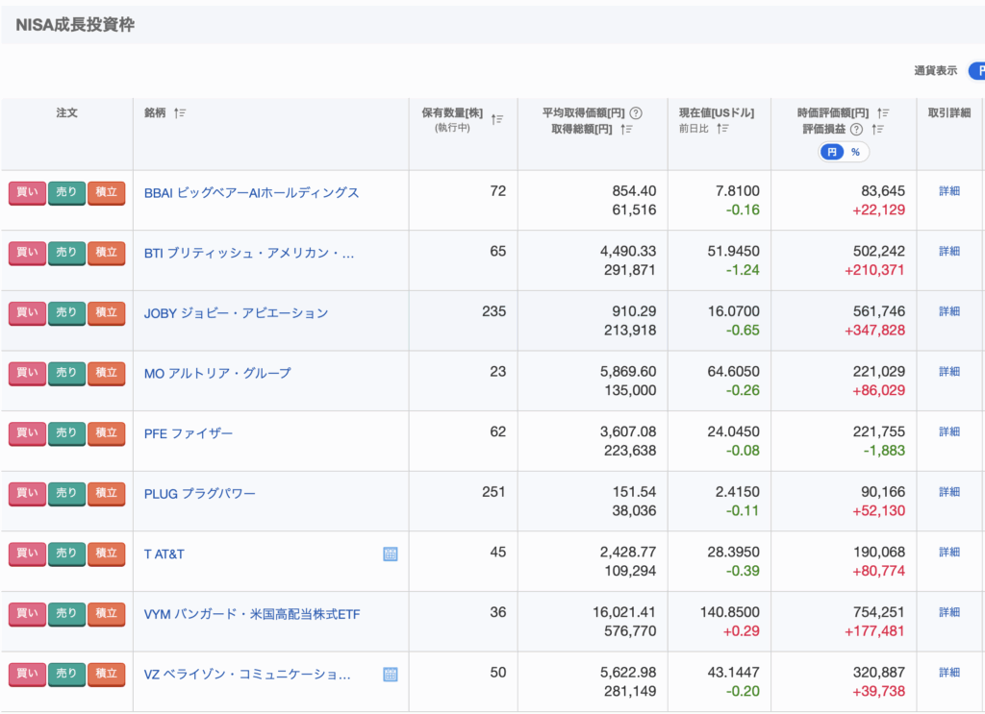Sort by 時価評価額 market value

click(883, 113)
